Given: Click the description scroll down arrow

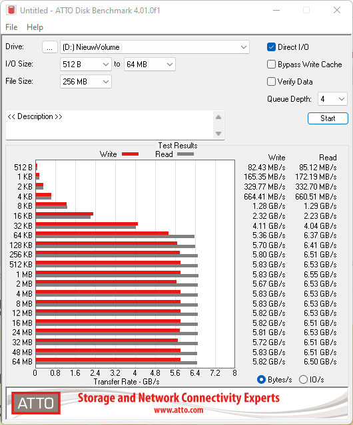Looking at the screenshot, I should click(218, 134).
